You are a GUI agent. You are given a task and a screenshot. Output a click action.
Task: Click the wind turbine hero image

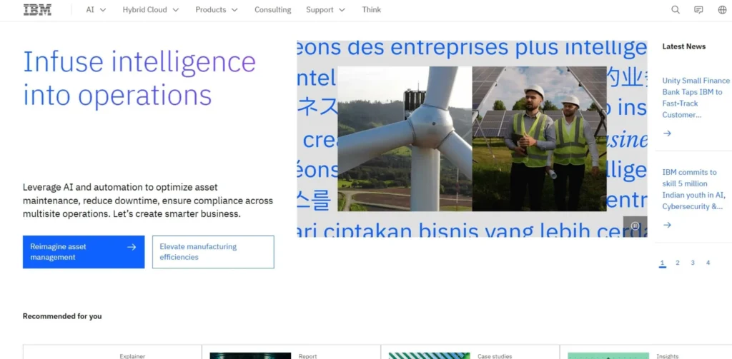pyautogui.click(x=405, y=138)
